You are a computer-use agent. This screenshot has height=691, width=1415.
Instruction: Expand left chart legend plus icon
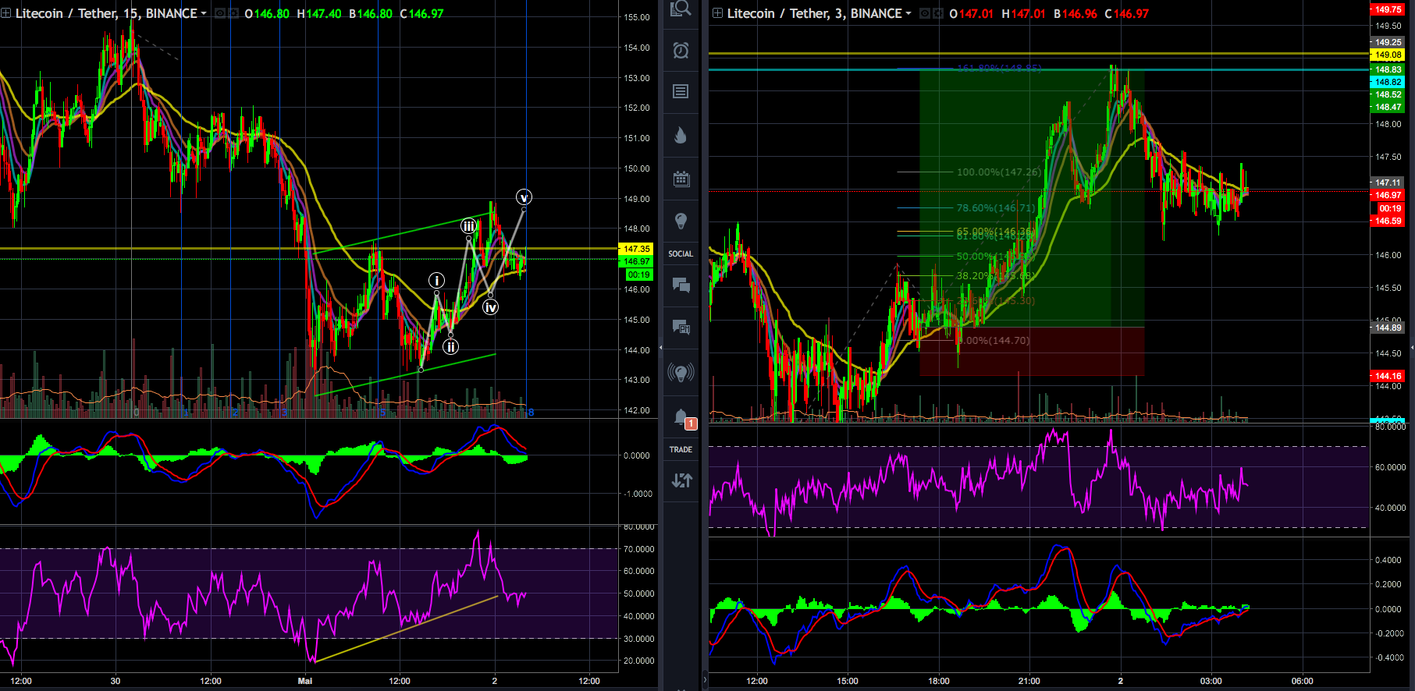tap(5, 13)
